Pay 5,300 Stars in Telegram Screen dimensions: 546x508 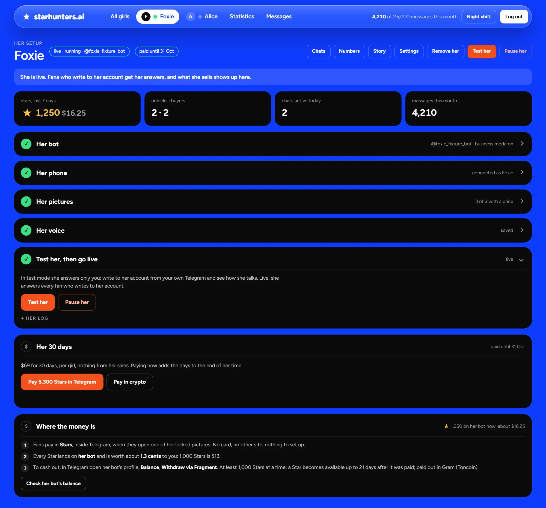pos(62,382)
